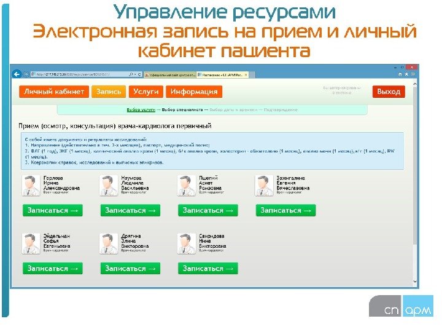442x332 pixels.
Task: Follow the Выбор услуги breadcrumb link
Action: pos(141,110)
